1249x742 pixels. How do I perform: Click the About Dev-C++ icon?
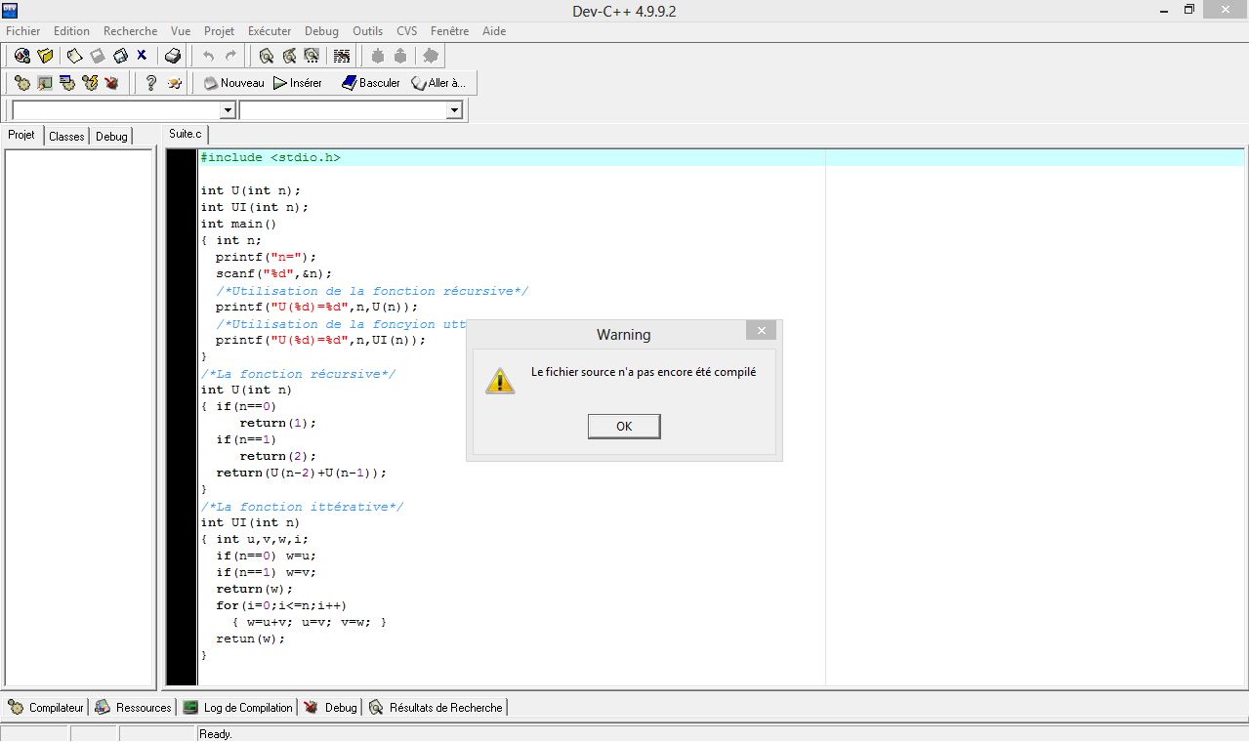pos(175,83)
